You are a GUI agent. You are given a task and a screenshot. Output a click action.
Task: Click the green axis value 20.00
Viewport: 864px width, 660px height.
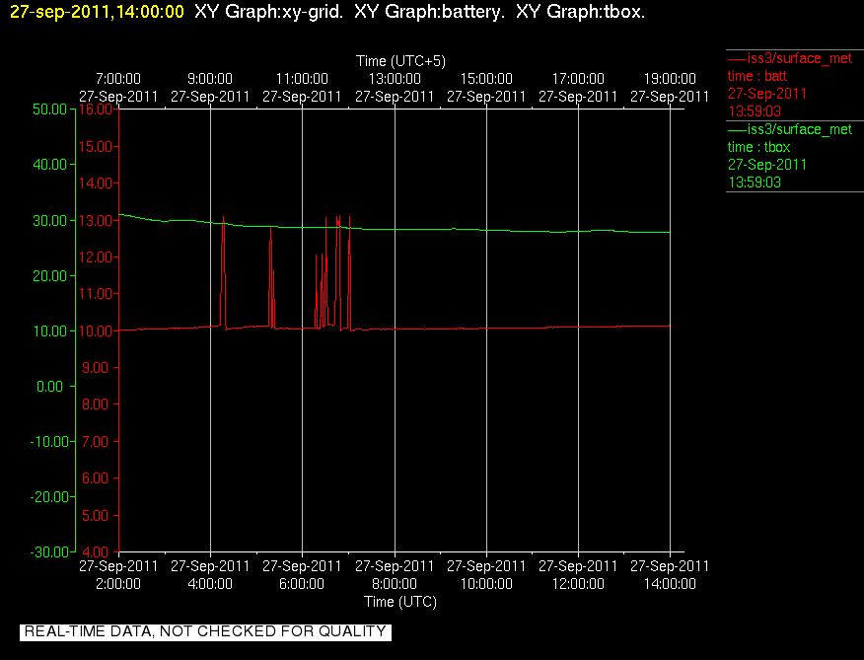(49, 275)
